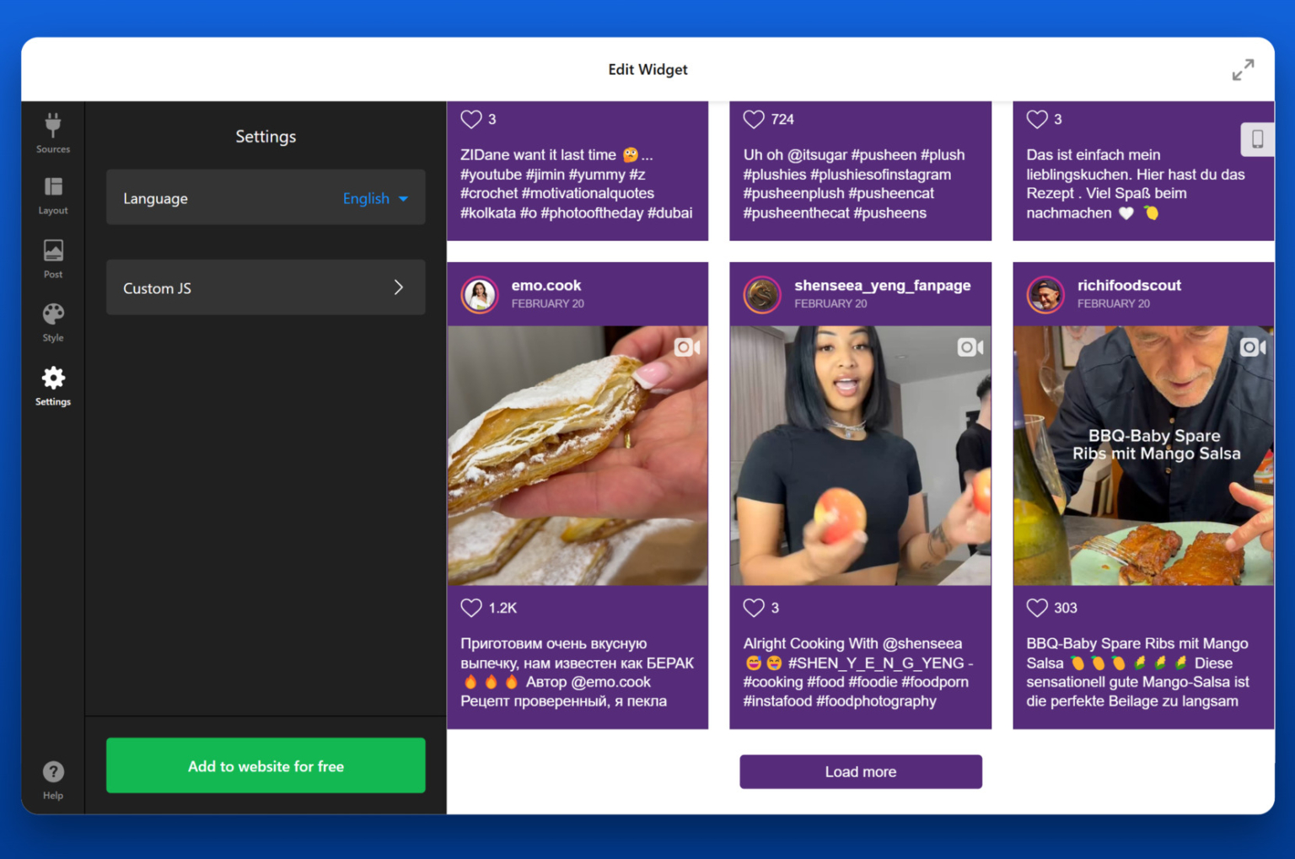
Task: Click the Help question mark icon
Action: point(52,770)
